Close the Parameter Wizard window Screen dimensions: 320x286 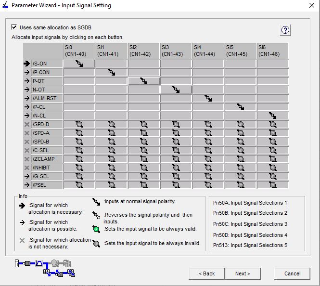(x=312, y=5)
